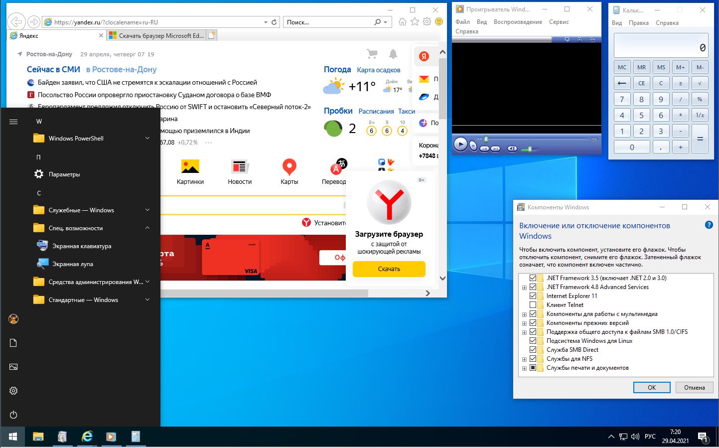This screenshot has height=448, width=719.
Task: Open the notification center icon
Action: pyautogui.click(x=703, y=438)
